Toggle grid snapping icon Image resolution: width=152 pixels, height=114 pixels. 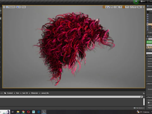pos(117,7)
